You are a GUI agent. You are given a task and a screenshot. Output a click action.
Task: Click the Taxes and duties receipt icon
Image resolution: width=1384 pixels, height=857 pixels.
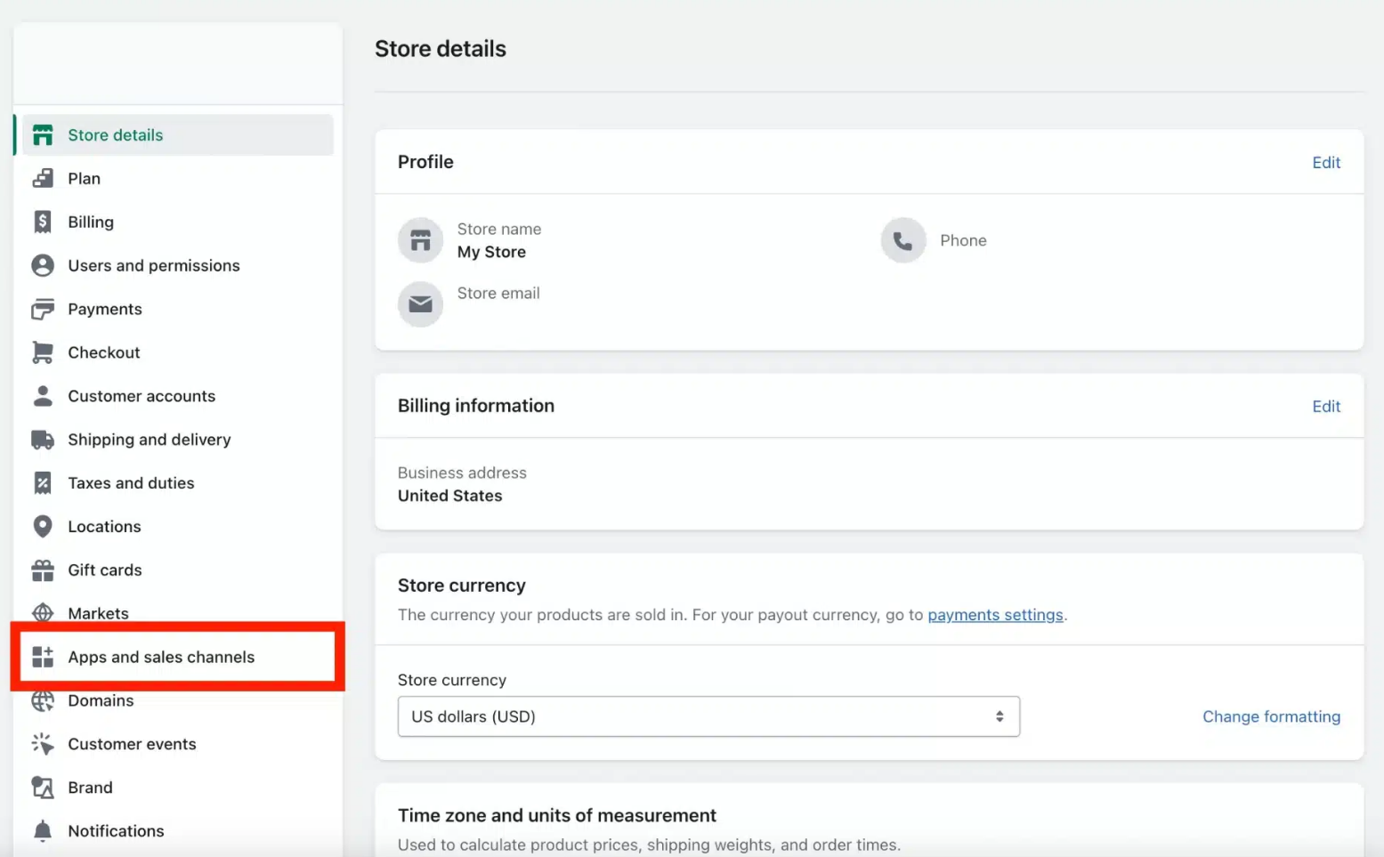(43, 483)
